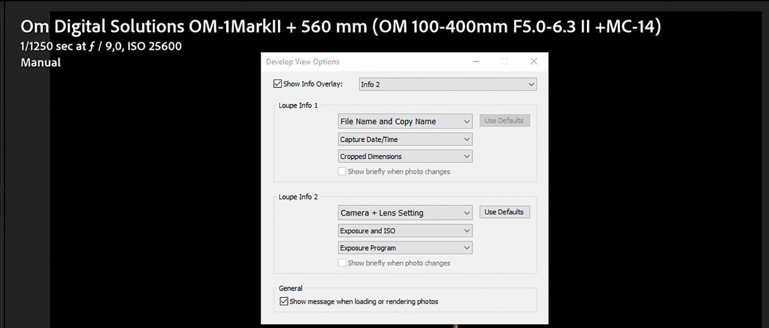The width and height of the screenshot is (769, 328).
Task: Open the Info 2 overlay dropdown
Action: 448,84
